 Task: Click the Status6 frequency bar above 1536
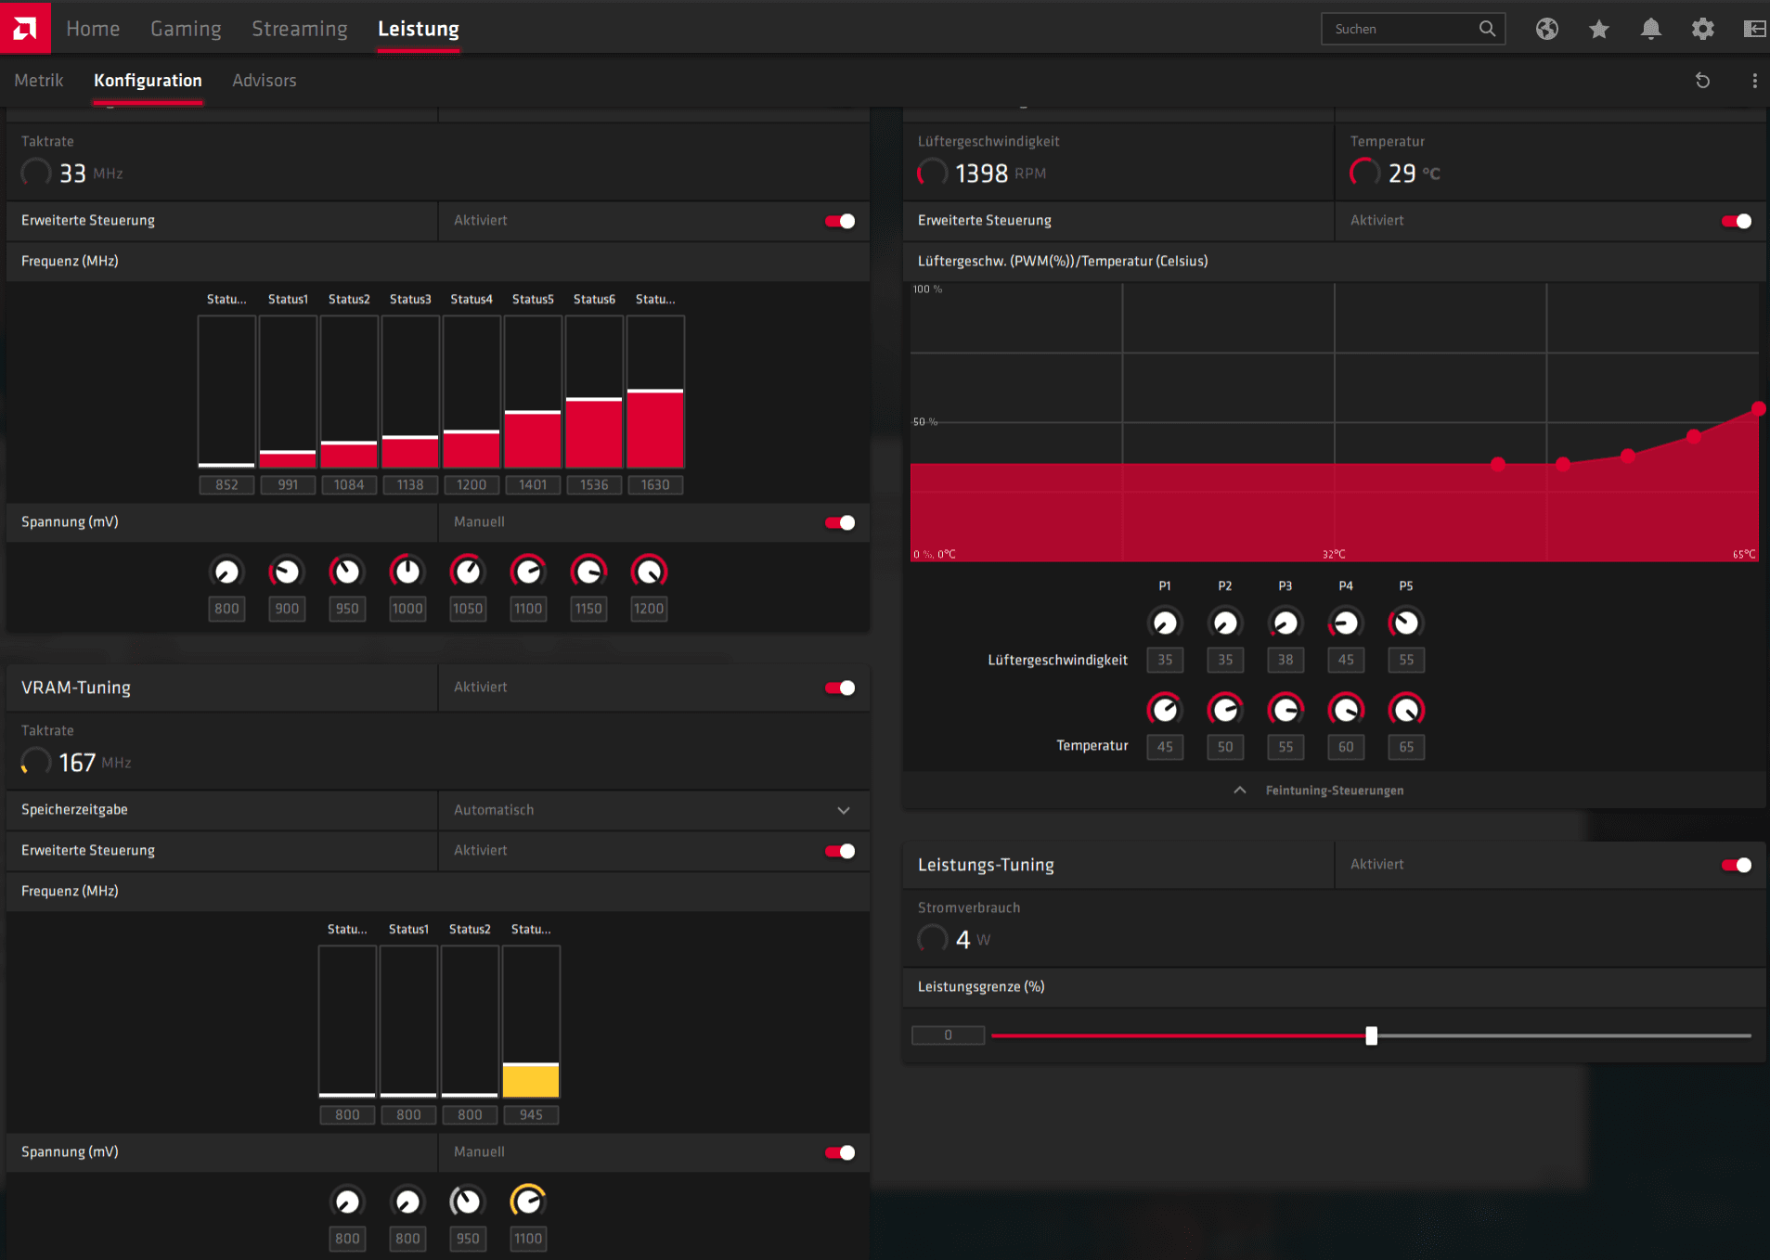coord(594,392)
